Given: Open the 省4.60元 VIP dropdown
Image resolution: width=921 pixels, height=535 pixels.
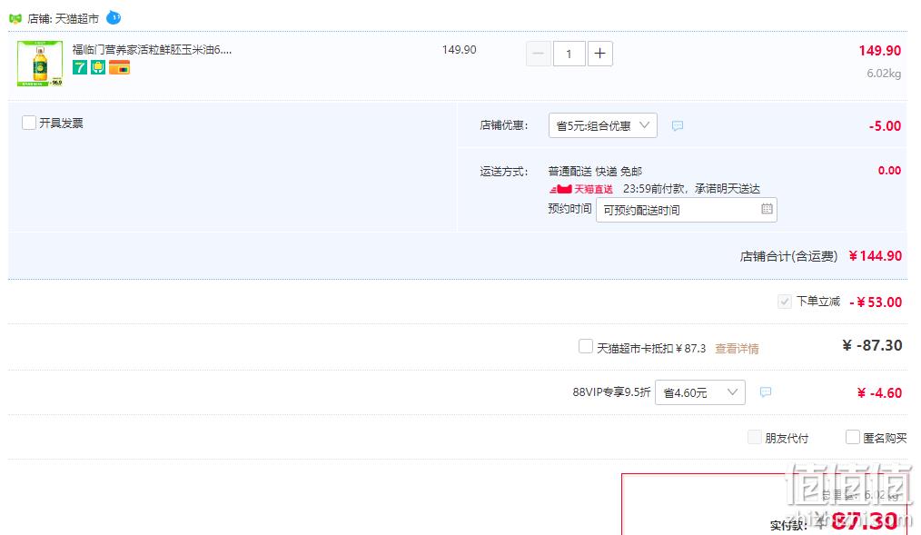Looking at the screenshot, I should pos(700,392).
